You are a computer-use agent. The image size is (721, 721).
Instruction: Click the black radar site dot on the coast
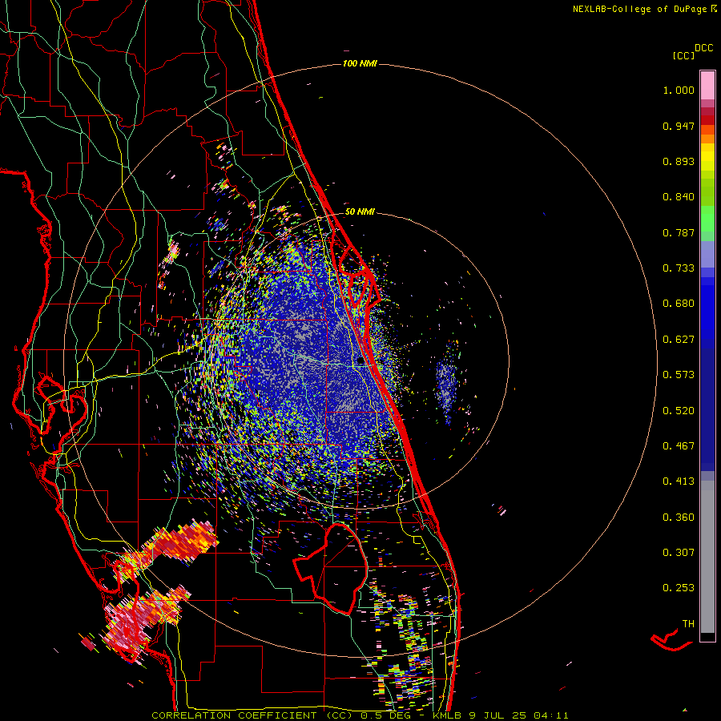[x=360, y=361]
